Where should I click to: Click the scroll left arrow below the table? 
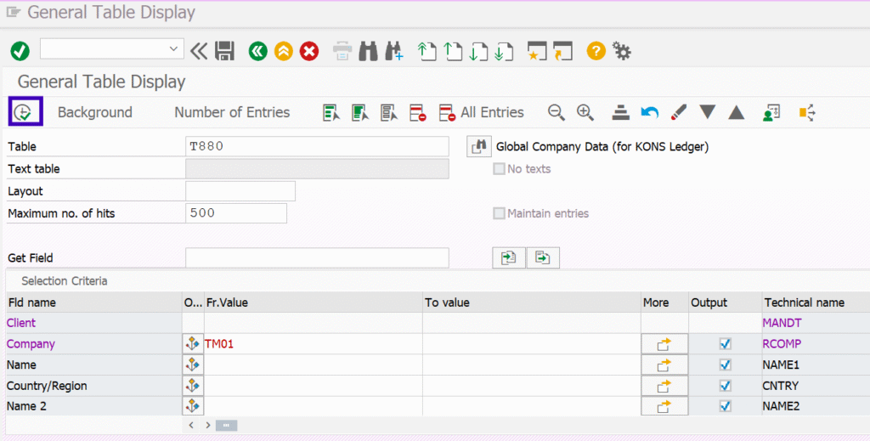pos(191,425)
